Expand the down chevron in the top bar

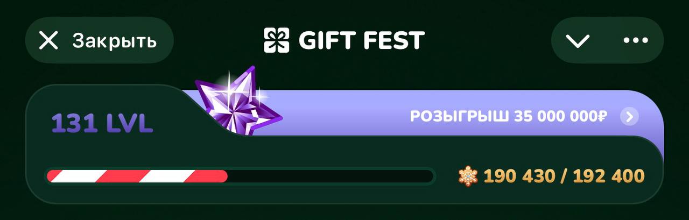pyautogui.click(x=578, y=40)
